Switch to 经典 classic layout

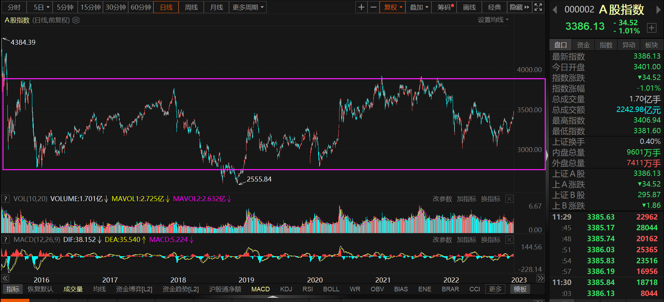click(494, 7)
